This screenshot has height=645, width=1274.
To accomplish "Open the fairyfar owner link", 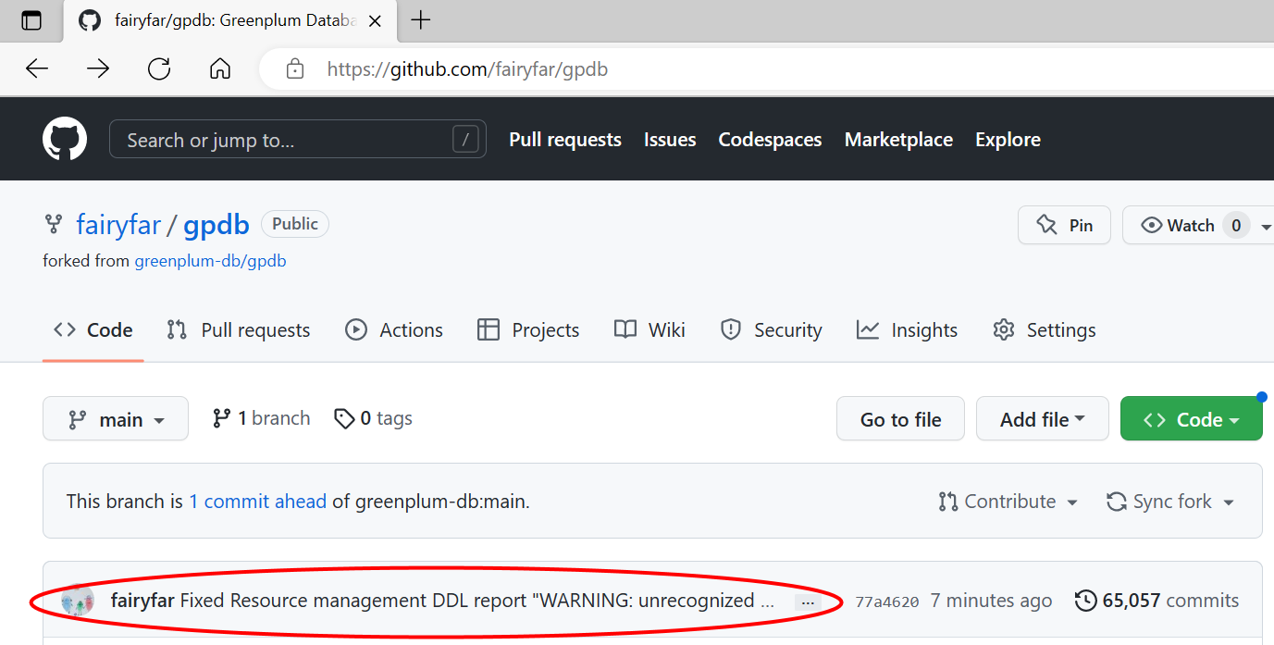I will pos(118,225).
